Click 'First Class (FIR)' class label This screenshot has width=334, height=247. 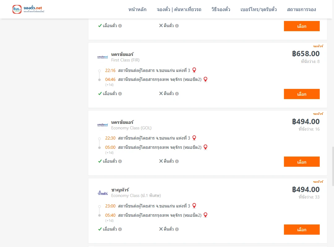click(x=125, y=60)
